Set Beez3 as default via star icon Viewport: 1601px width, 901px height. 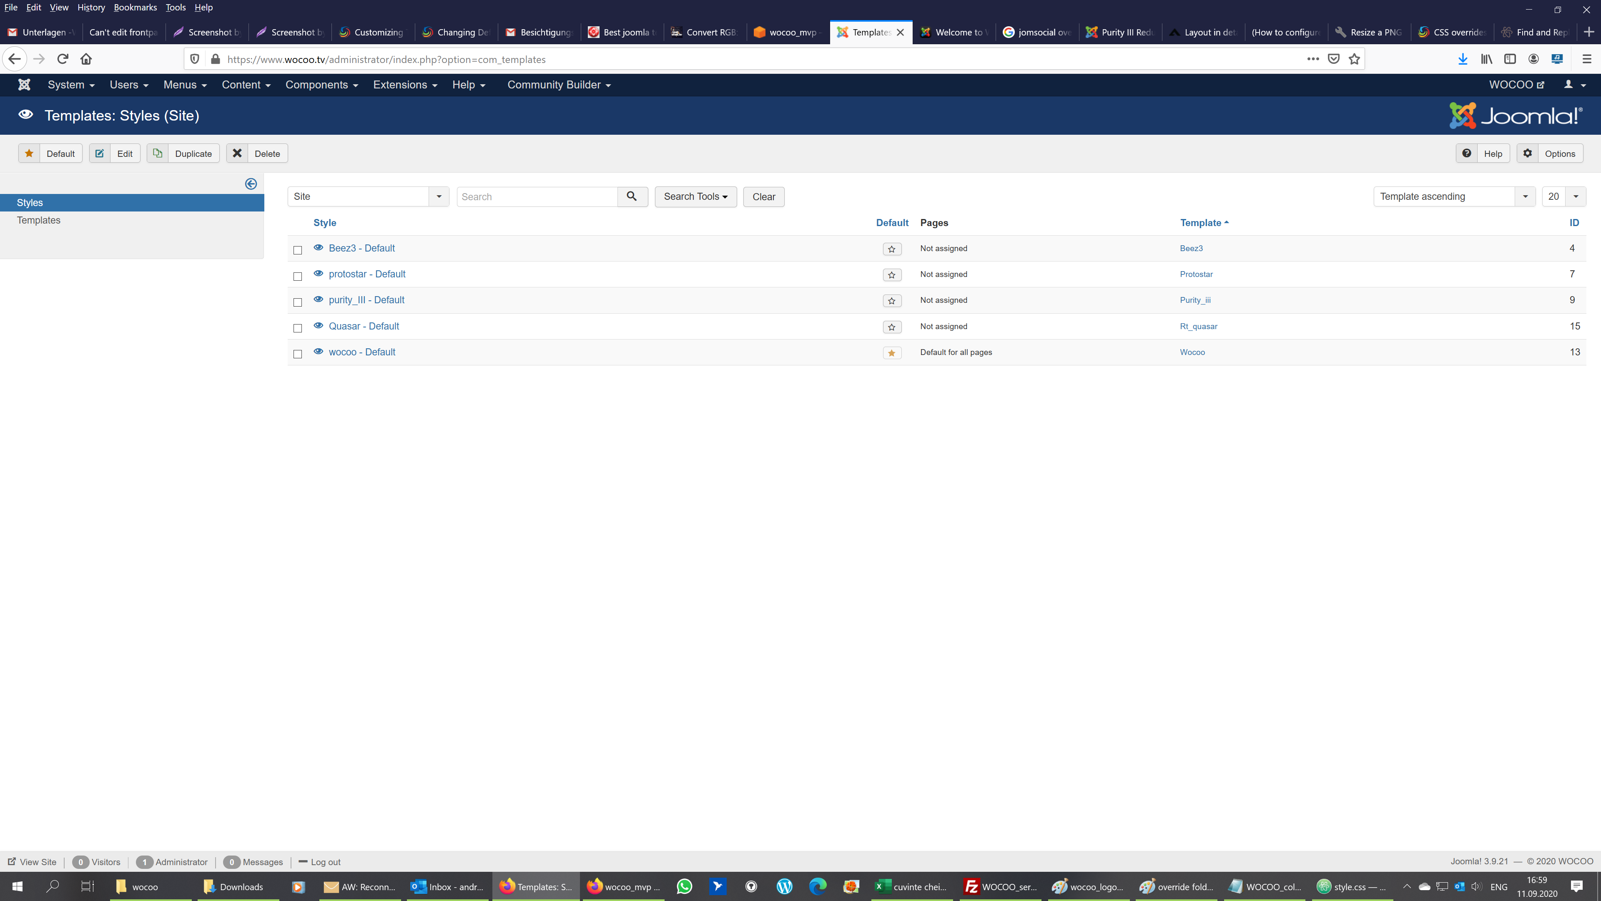point(892,249)
